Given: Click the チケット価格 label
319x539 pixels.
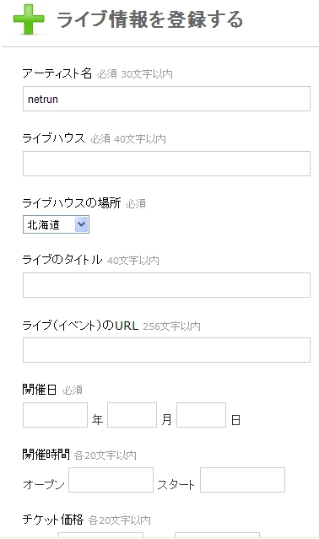Looking at the screenshot, I should click(53, 519).
